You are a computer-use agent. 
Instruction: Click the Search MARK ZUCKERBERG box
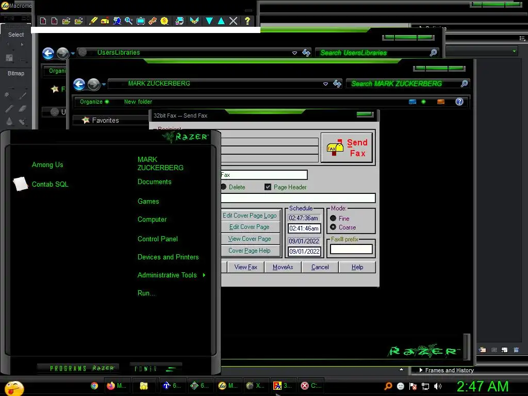pos(408,84)
